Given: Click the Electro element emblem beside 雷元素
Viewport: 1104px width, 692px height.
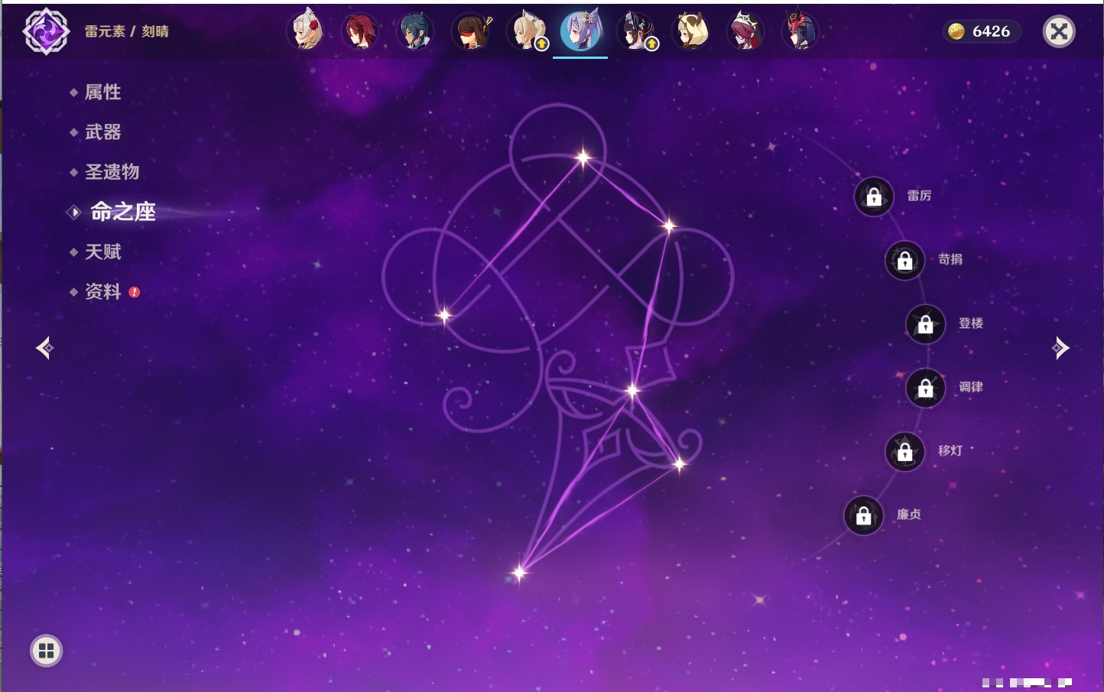Looking at the screenshot, I should [46, 31].
